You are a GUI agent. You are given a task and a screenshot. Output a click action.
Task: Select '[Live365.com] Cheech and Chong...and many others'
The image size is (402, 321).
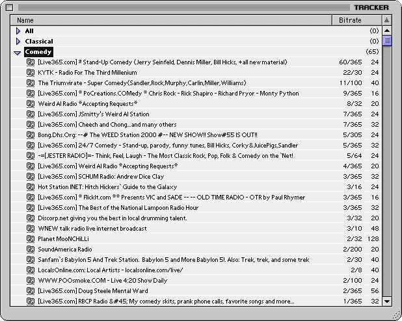coord(107,125)
